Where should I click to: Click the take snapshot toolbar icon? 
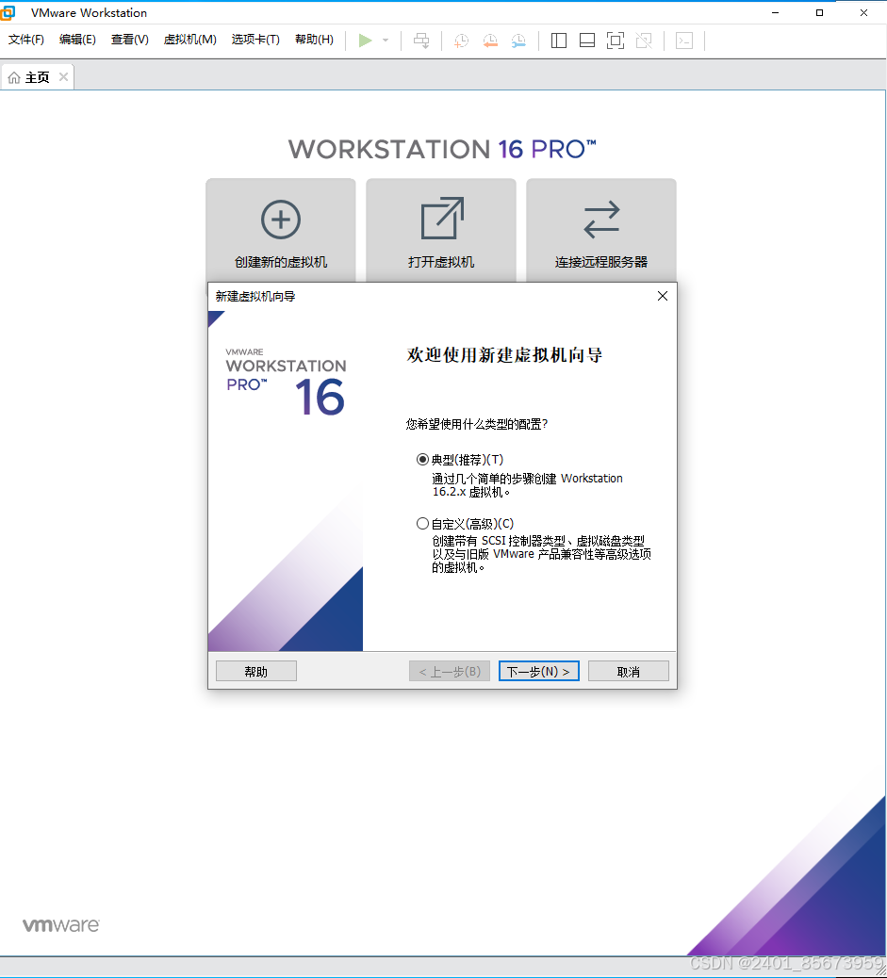coord(461,41)
